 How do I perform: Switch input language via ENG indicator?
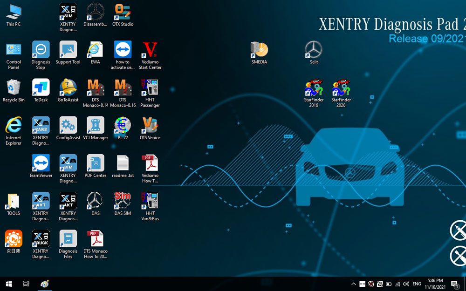coord(417,284)
